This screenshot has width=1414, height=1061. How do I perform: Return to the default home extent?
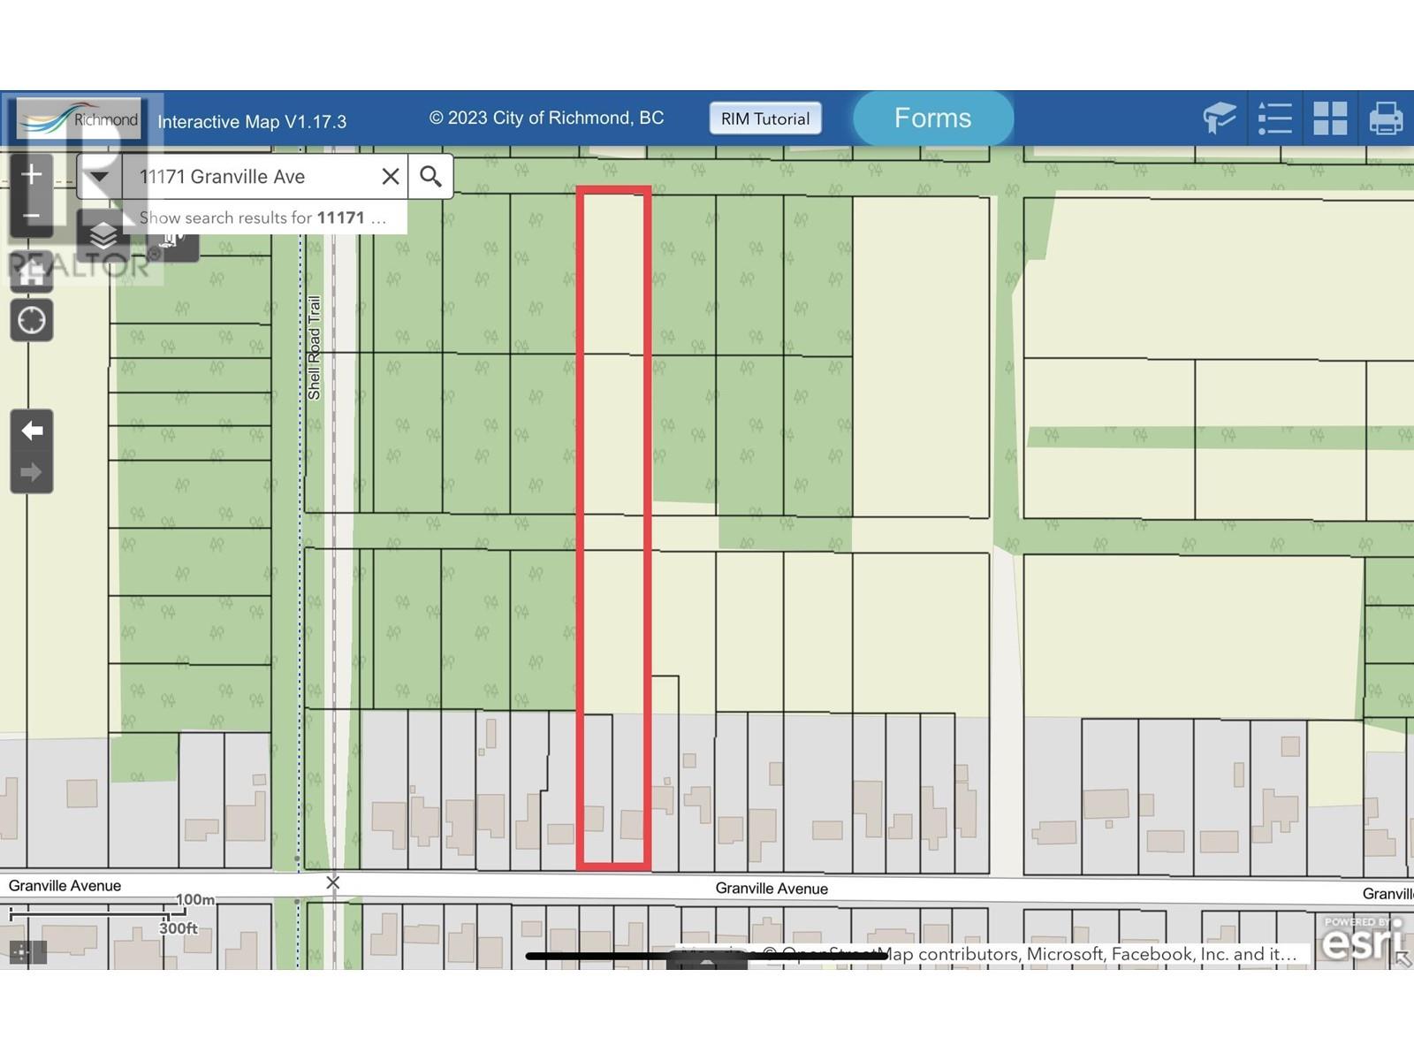[32, 273]
